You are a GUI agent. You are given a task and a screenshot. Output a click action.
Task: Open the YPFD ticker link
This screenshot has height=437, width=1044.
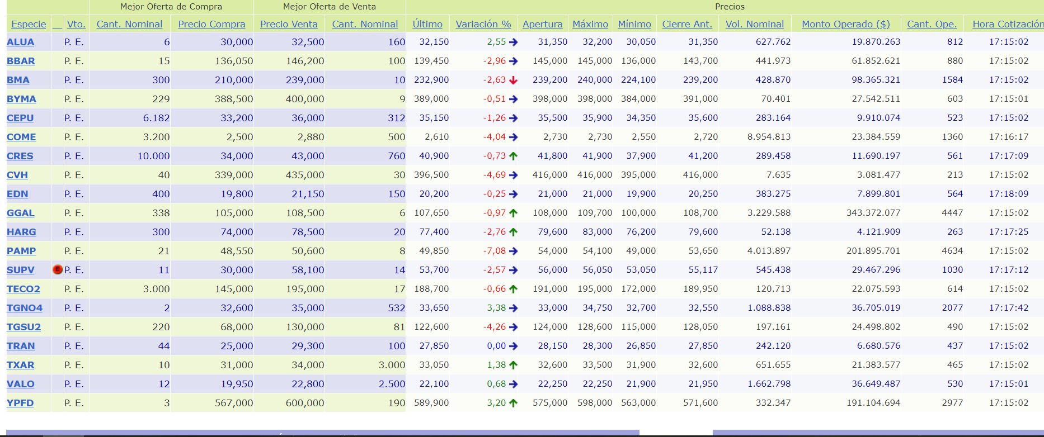point(20,403)
